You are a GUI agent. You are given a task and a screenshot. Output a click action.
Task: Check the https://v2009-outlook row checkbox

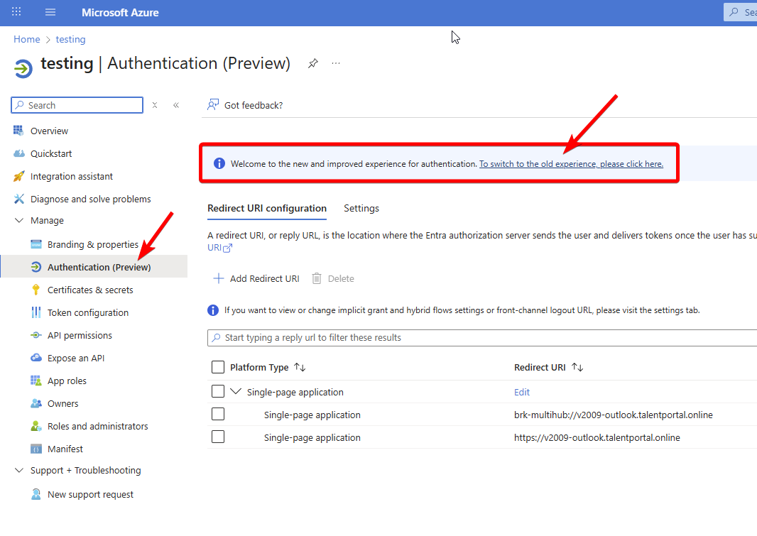[218, 437]
